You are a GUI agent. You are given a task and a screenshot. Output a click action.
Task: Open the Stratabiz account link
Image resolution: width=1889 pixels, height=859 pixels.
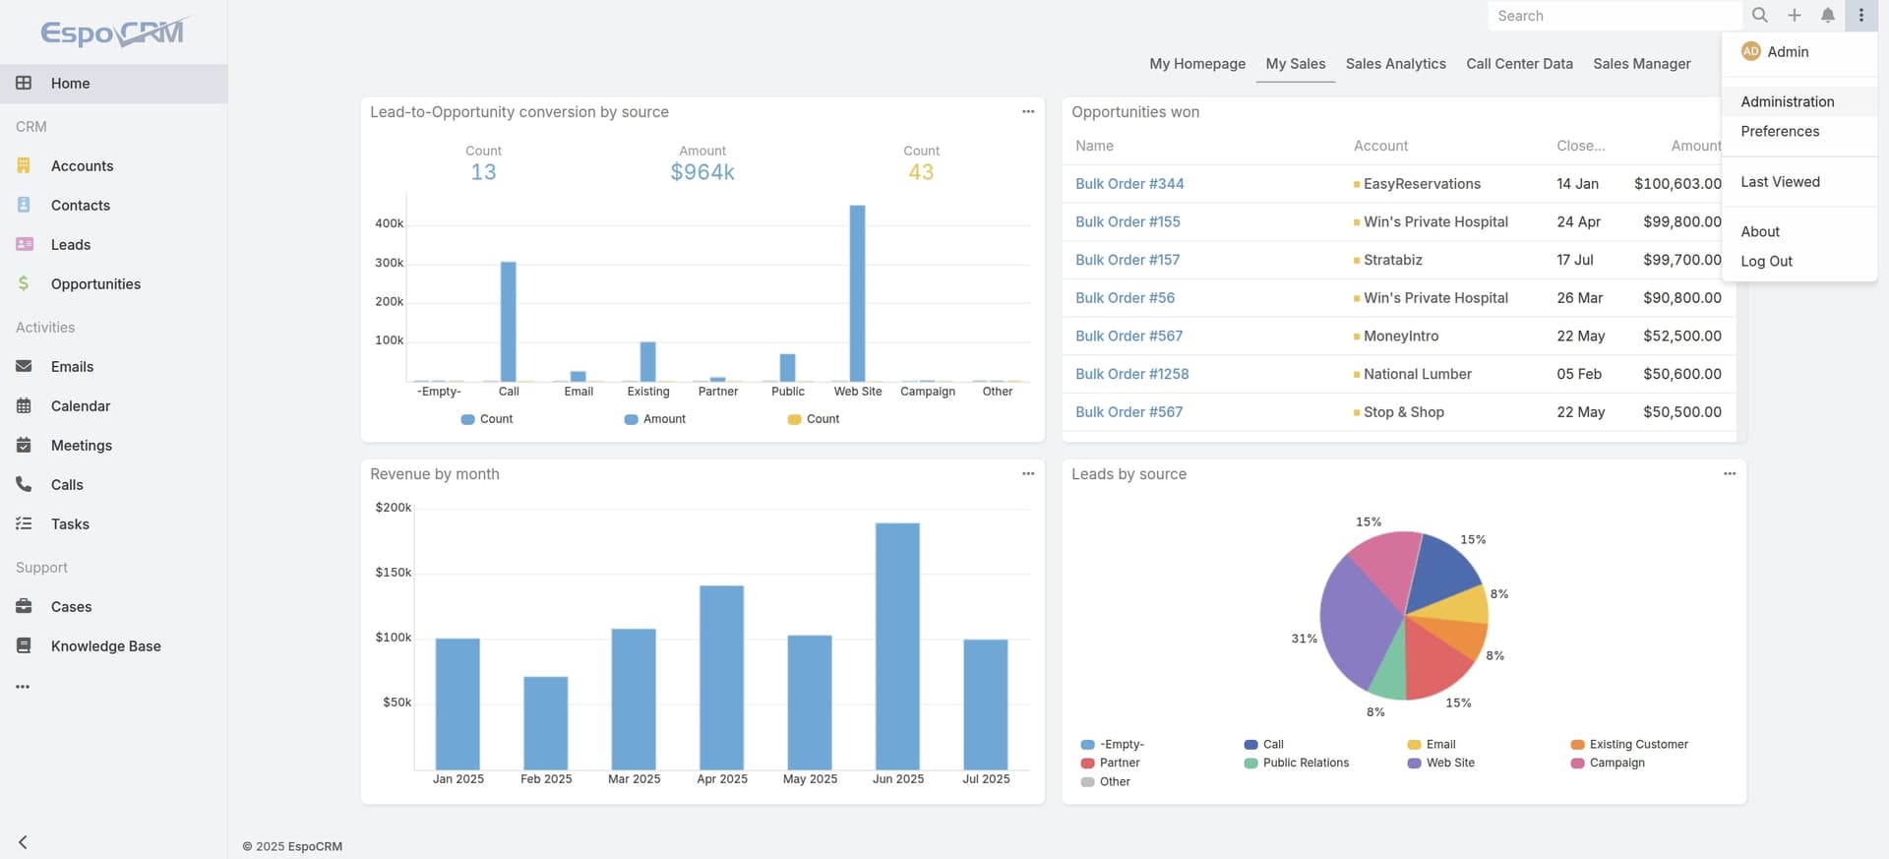coord(1393,260)
